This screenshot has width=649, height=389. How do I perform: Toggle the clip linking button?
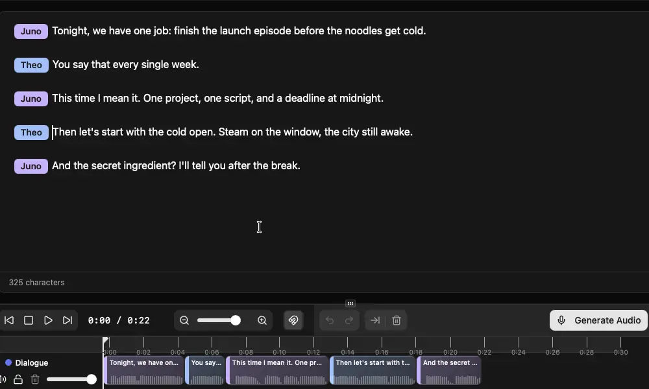tap(293, 320)
